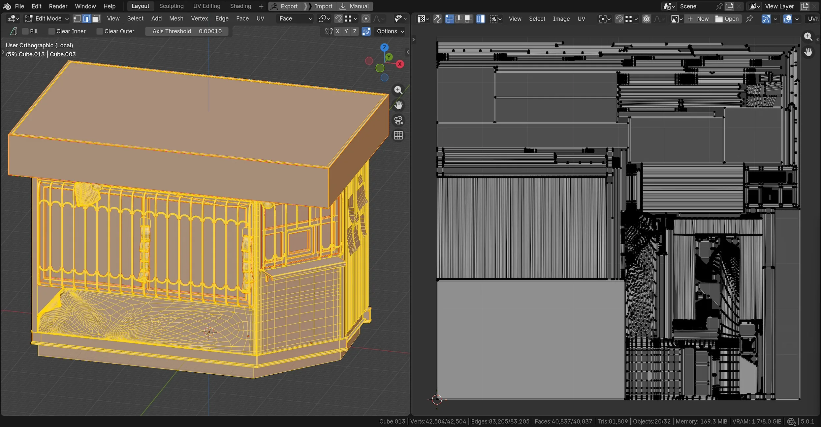This screenshot has width=821, height=427.
Task: Click the Open image button
Action: click(727, 19)
